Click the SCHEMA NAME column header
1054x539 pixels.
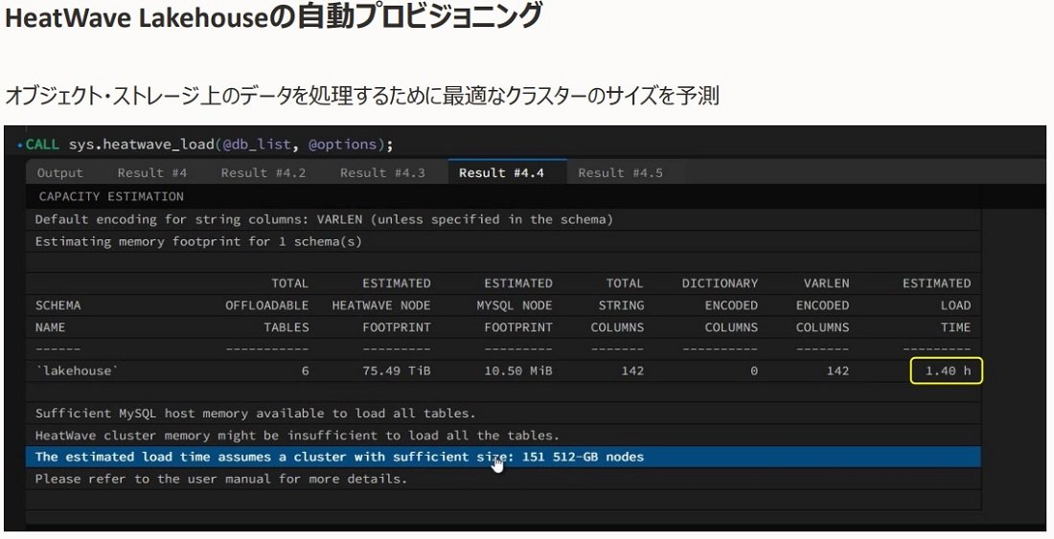point(57,316)
